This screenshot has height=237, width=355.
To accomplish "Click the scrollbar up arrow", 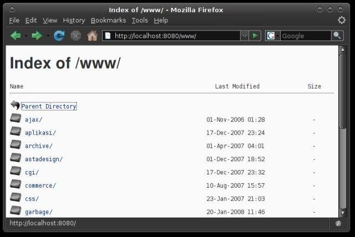I will click(343, 49).
